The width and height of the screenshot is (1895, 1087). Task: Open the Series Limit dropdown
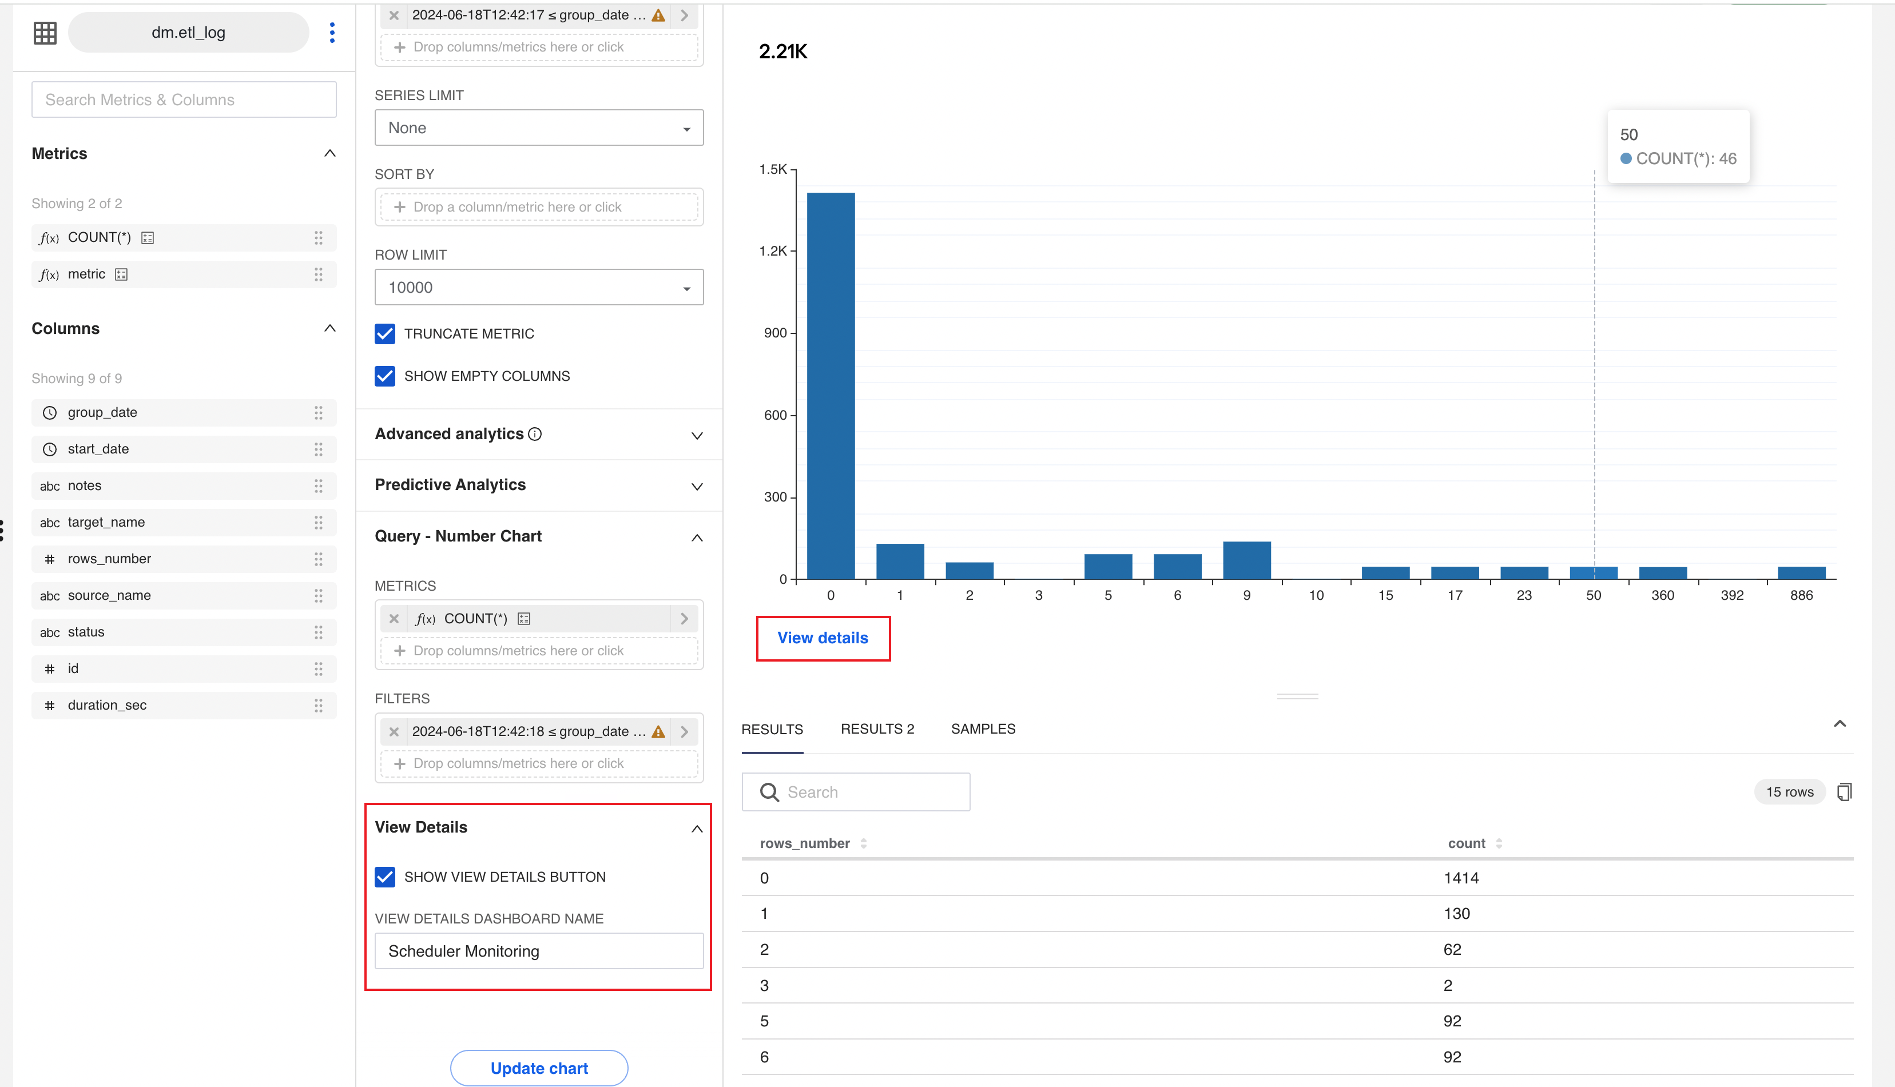coord(538,128)
